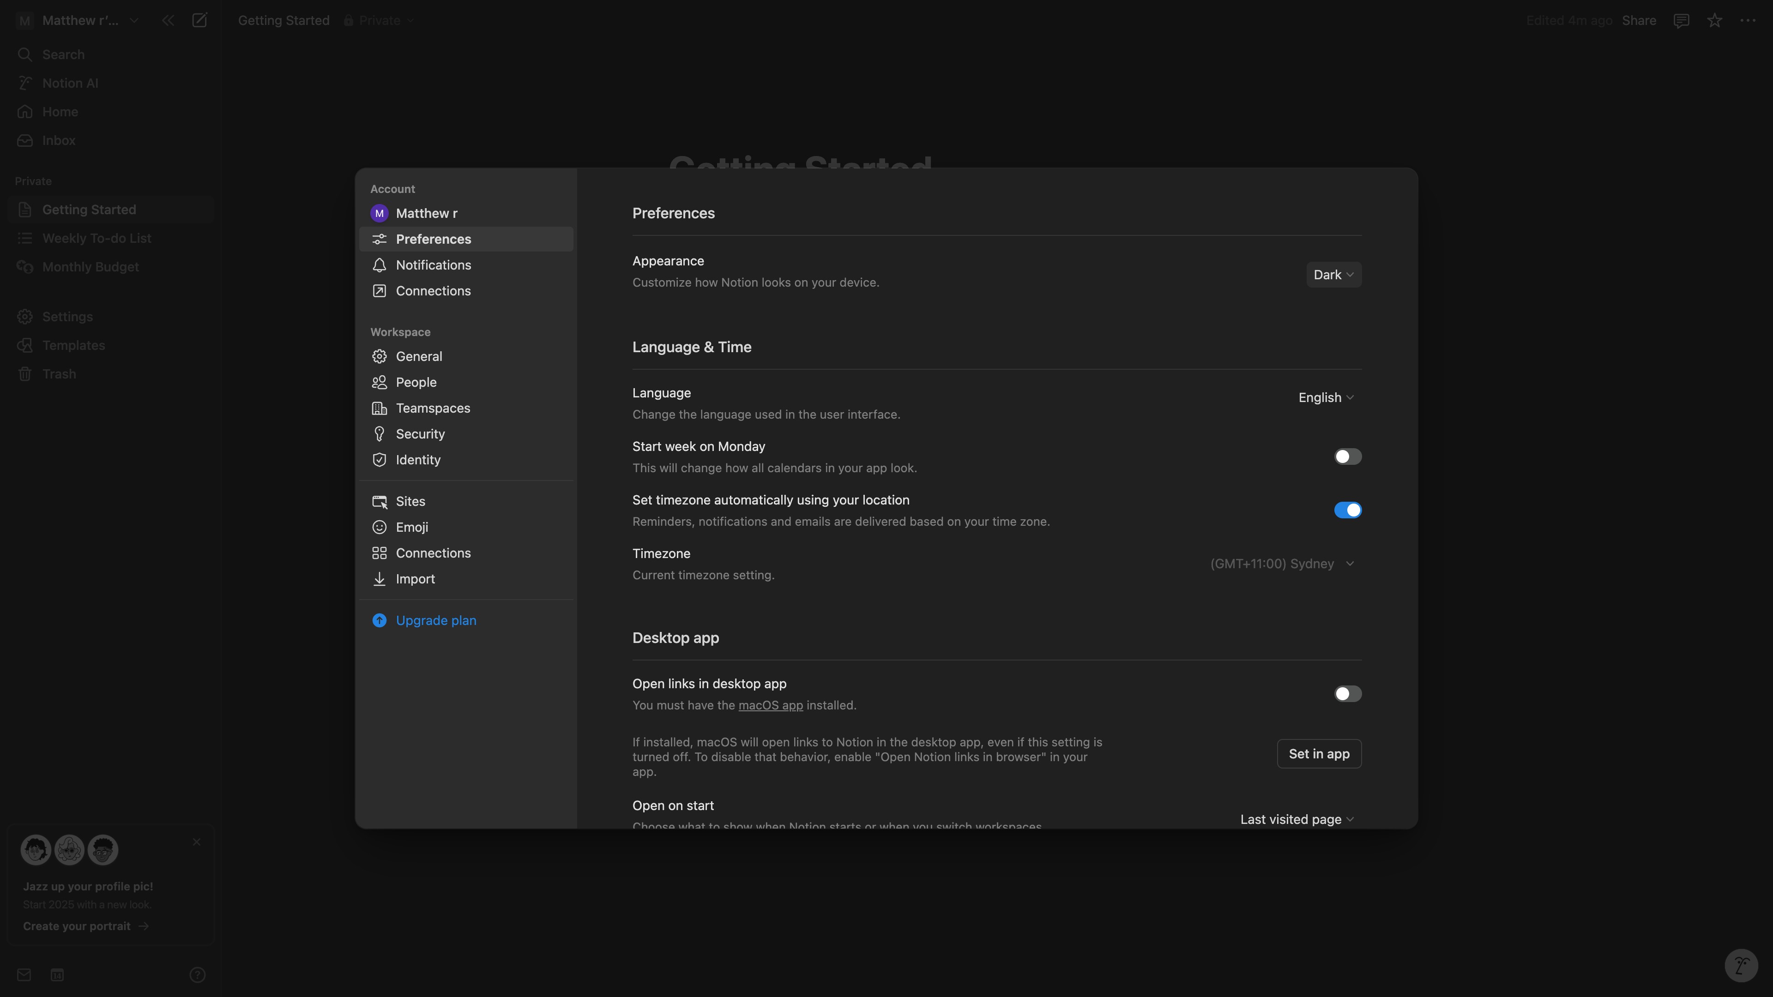Viewport: 1773px width, 997px height.
Task: Click Create your portrait link
Action: [x=85, y=926]
